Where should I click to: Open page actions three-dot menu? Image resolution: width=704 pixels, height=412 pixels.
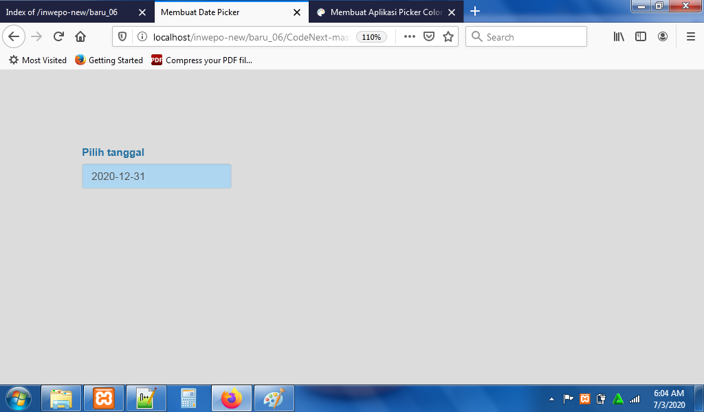tap(410, 37)
